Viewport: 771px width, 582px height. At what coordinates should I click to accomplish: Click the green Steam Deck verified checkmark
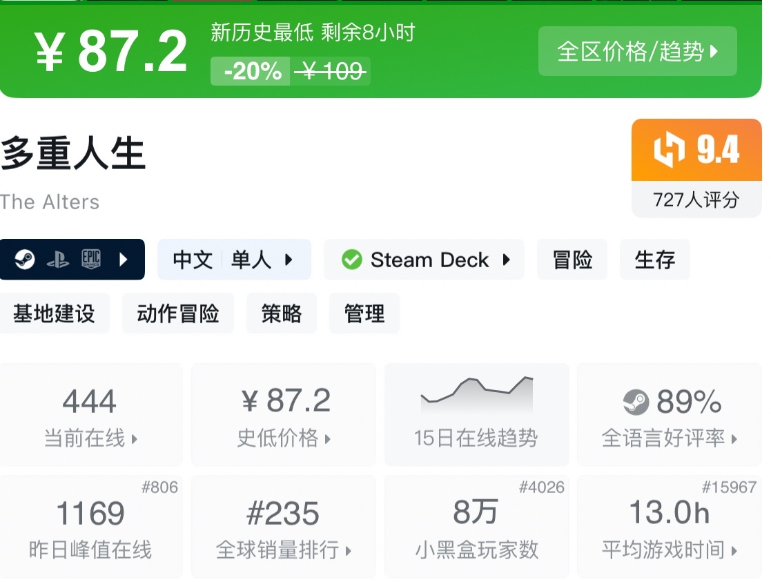pos(352,260)
